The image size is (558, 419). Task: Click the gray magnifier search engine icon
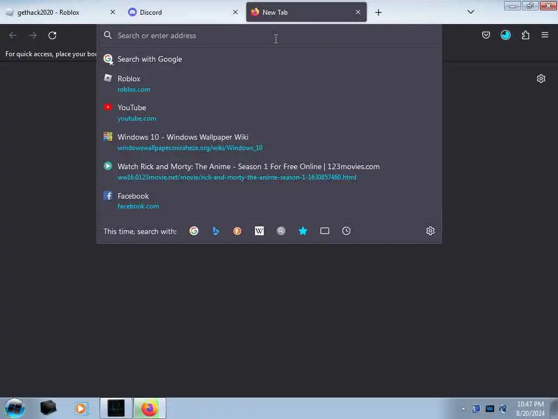pyautogui.click(x=281, y=231)
